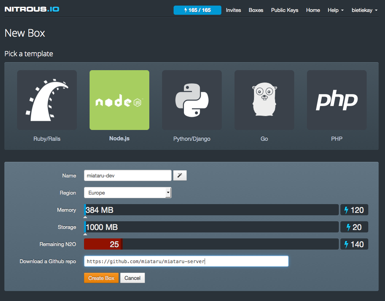
Task: Open the bietiekay account menu
Action: click(365, 10)
